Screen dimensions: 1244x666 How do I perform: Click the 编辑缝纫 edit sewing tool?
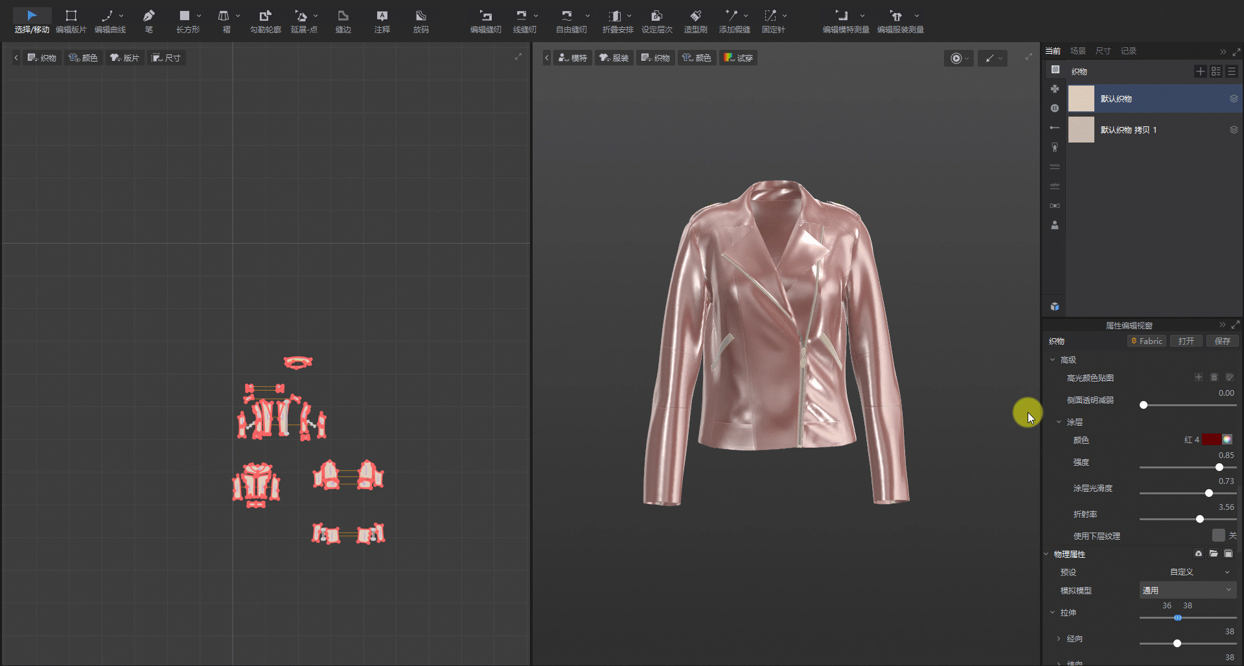tap(485, 21)
